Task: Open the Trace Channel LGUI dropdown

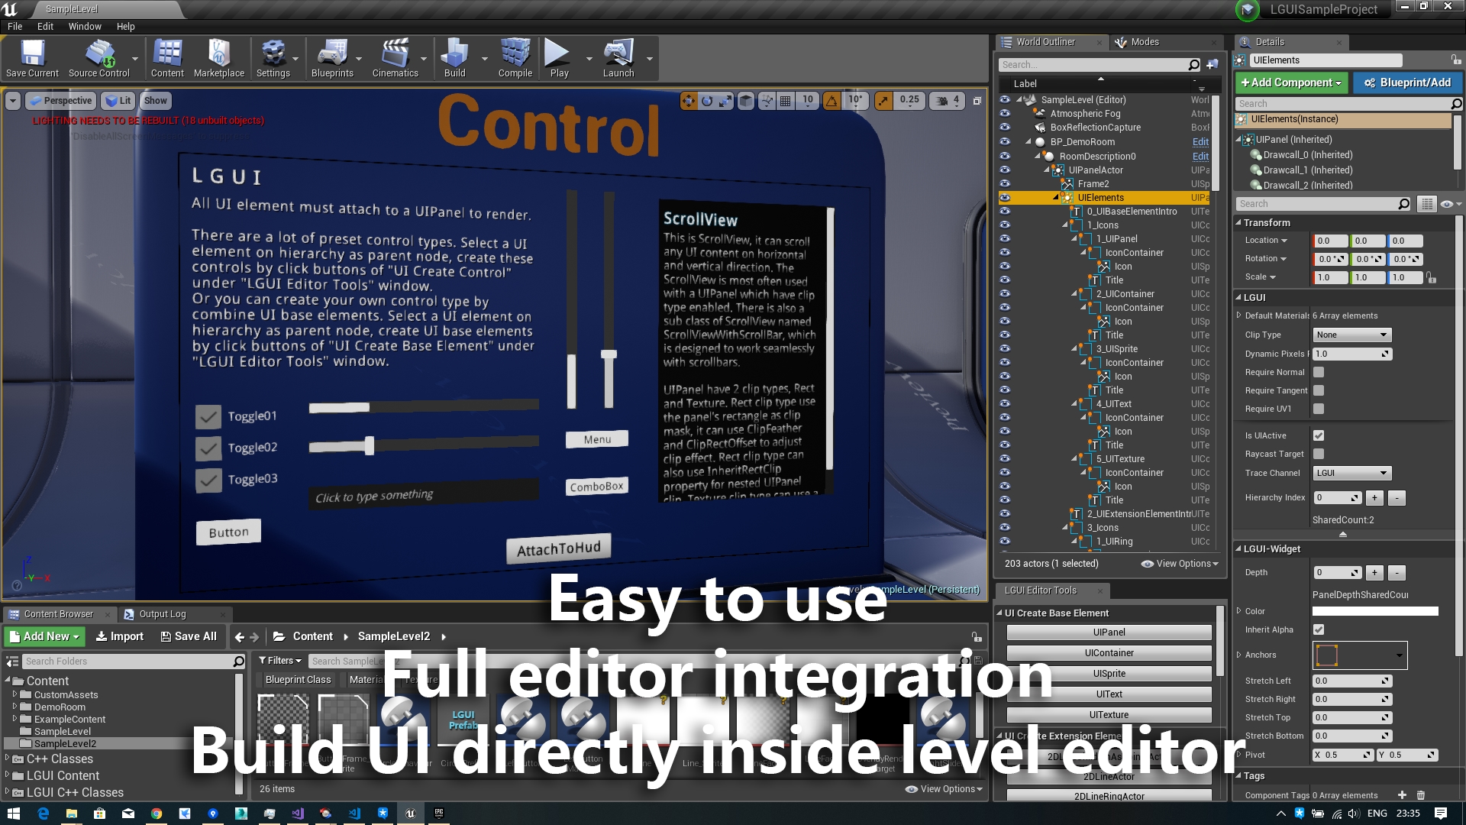Action: tap(1352, 473)
